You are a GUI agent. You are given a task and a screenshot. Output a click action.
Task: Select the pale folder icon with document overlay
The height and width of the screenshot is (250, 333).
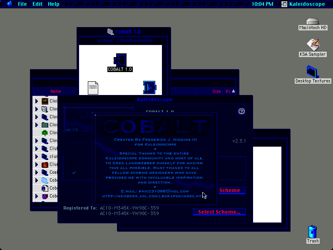coord(45,109)
